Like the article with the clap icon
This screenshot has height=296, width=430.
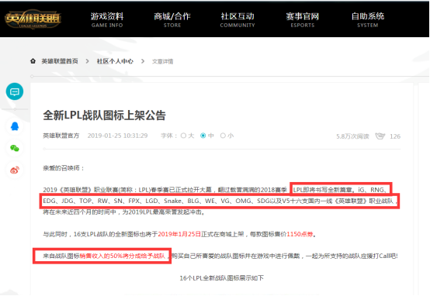coord(380,136)
